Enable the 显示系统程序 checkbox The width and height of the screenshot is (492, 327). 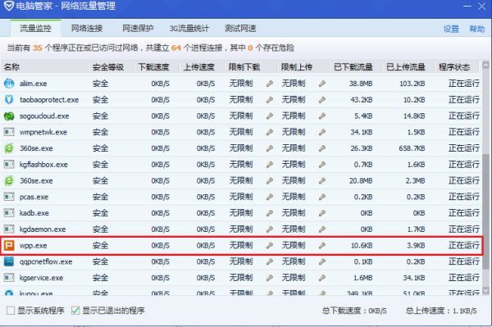tap(11, 311)
